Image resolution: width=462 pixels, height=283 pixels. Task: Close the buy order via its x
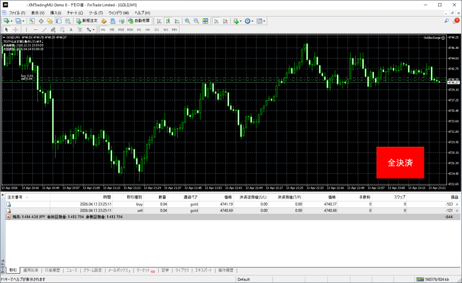[x=457, y=204]
